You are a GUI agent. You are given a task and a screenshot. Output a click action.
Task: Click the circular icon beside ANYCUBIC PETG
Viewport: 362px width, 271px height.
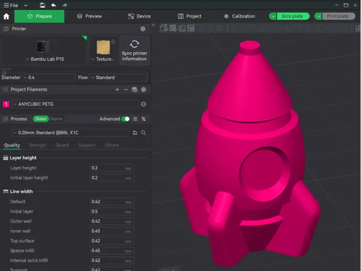144,104
